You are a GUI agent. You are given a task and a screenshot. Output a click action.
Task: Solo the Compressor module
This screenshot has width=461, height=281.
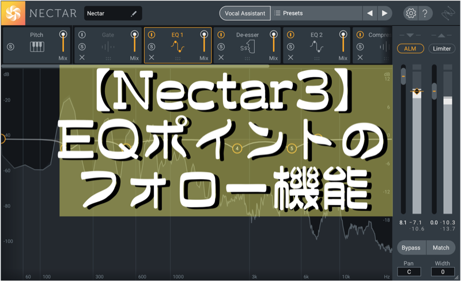coord(360,47)
